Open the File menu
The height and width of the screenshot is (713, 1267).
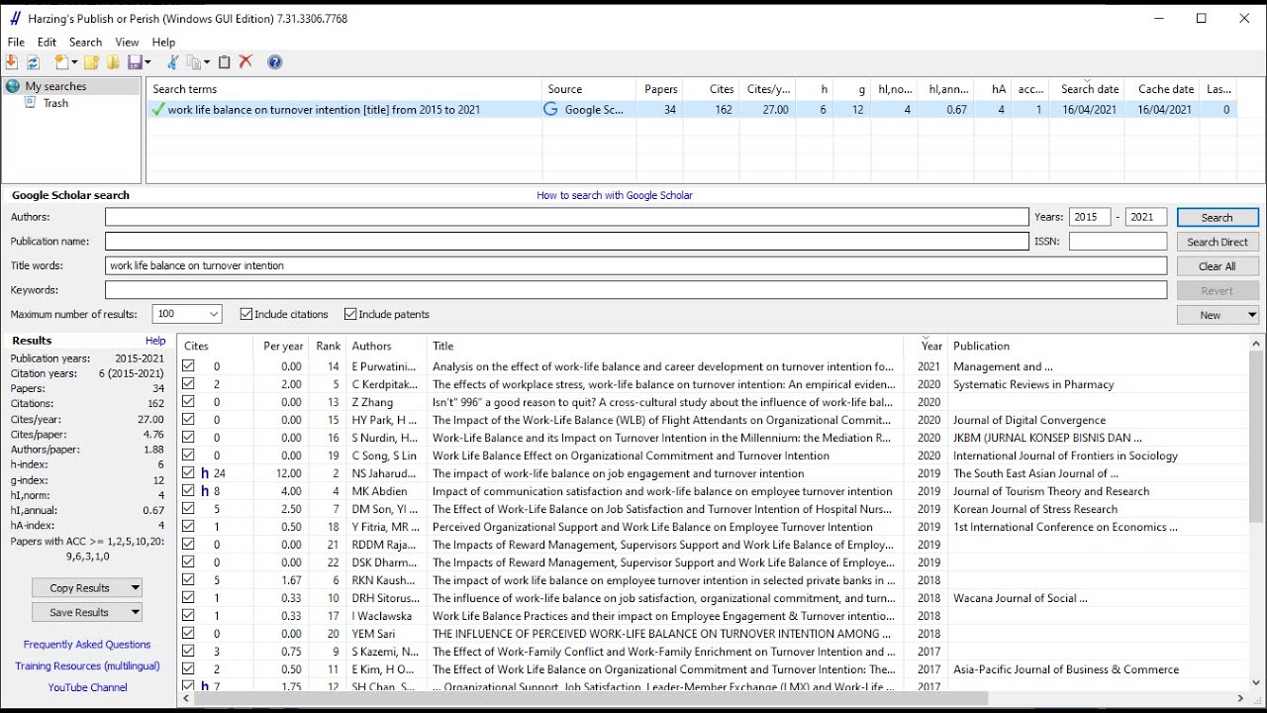(16, 43)
